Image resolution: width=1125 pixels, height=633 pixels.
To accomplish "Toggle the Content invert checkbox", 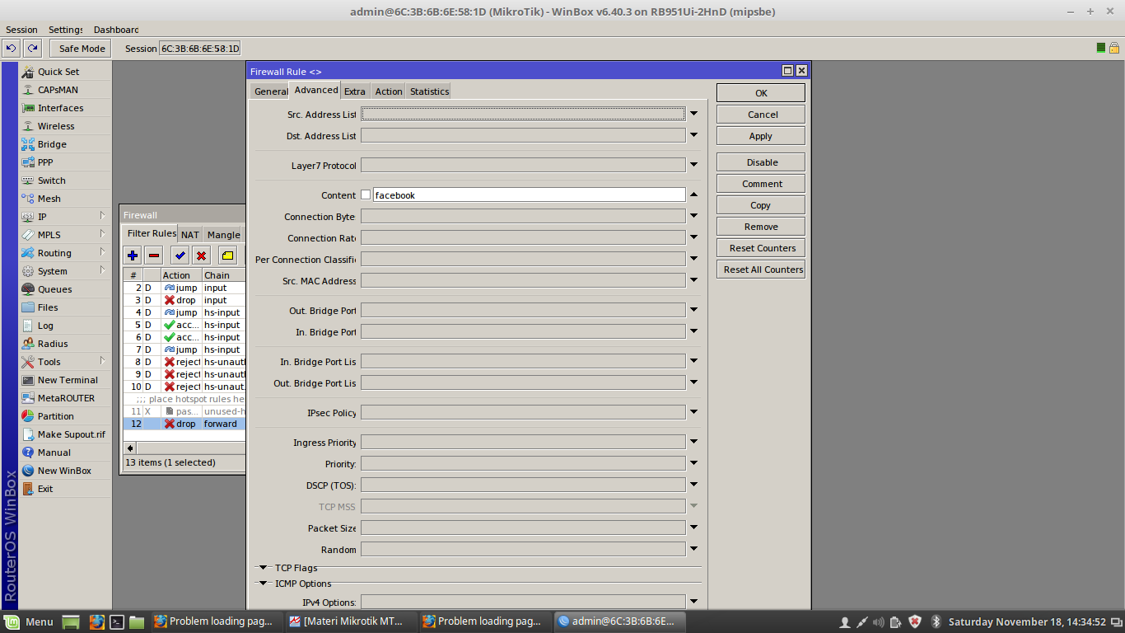I will tap(366, 195).
